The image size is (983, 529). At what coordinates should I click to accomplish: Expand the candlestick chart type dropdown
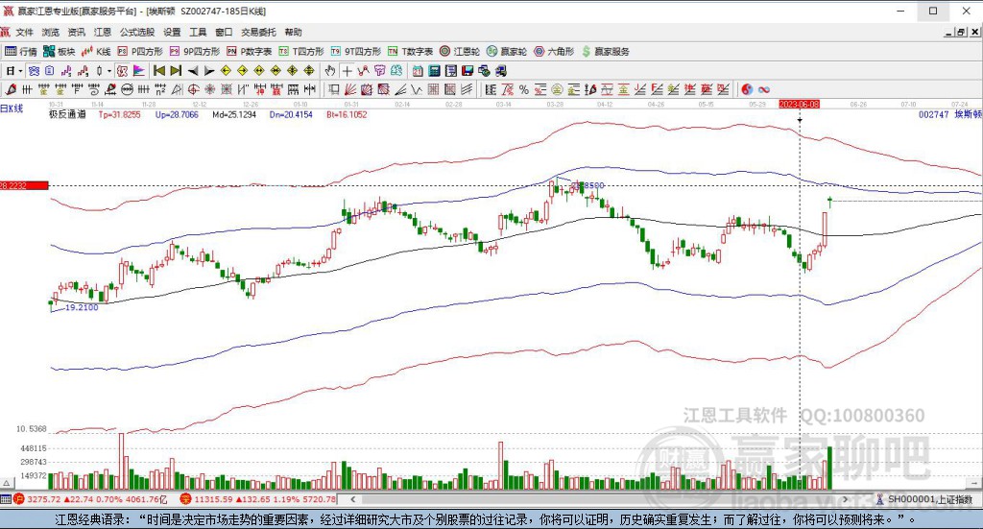108,71
